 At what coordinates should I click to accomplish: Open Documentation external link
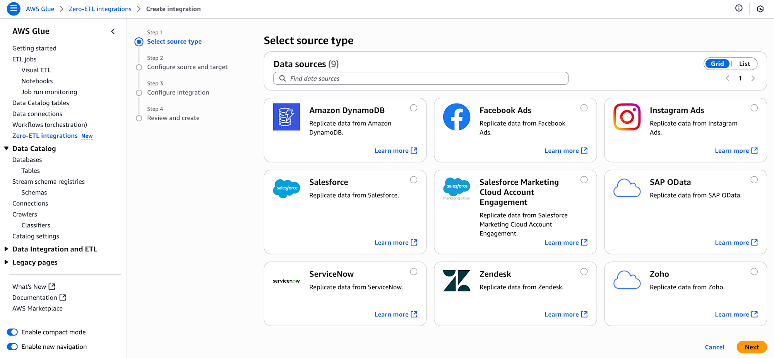tap(39, 297)
